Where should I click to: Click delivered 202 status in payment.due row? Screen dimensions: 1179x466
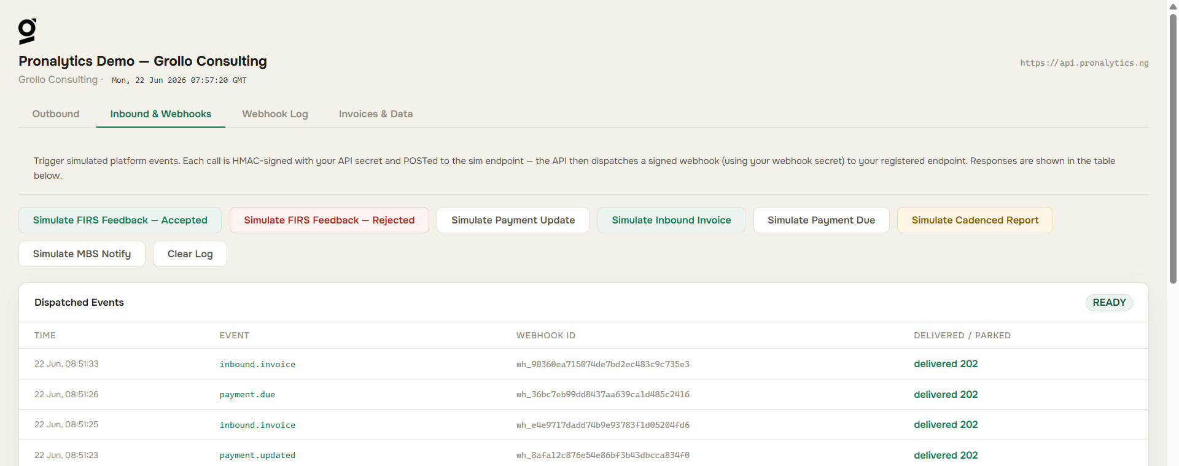(946, 395)
